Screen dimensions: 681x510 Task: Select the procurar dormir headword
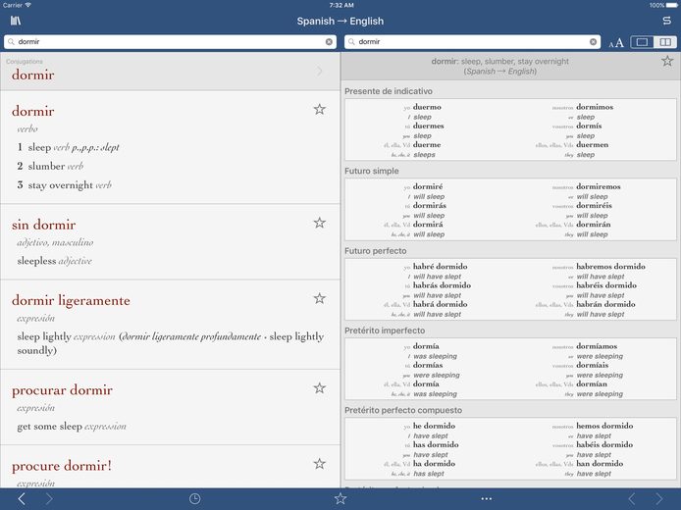(x=62, y=389)
